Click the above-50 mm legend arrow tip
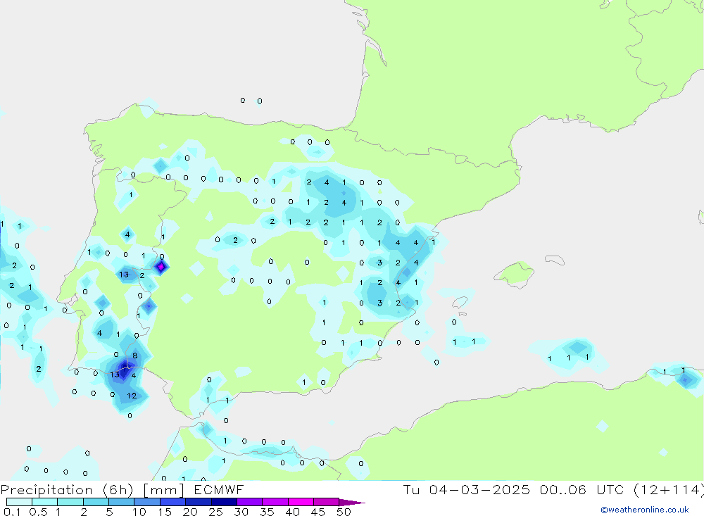This screenshot has width=704, height=516. tap(353, 503)
